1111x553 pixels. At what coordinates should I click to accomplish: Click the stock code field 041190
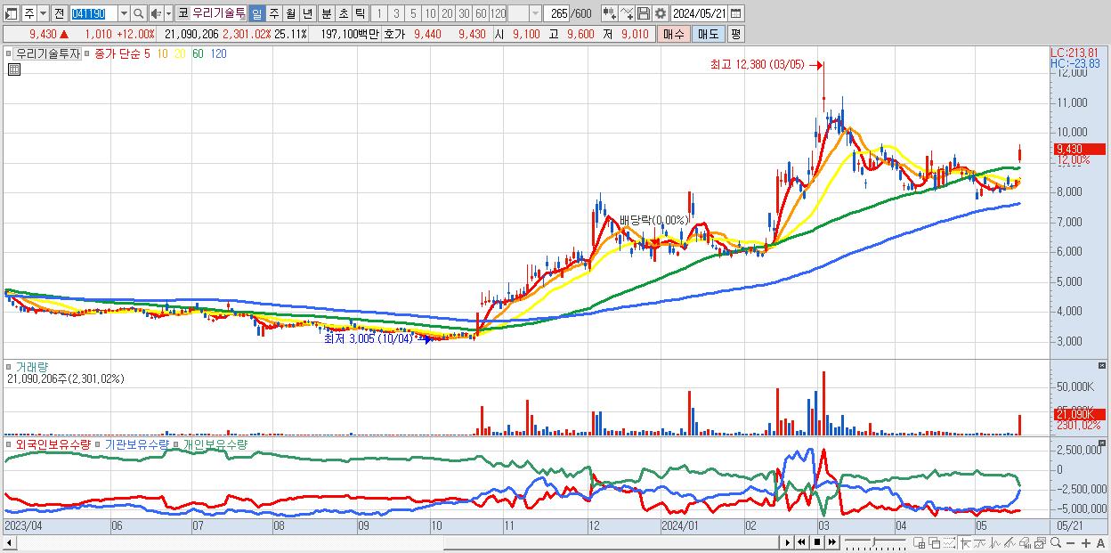[x=93, y=13]
